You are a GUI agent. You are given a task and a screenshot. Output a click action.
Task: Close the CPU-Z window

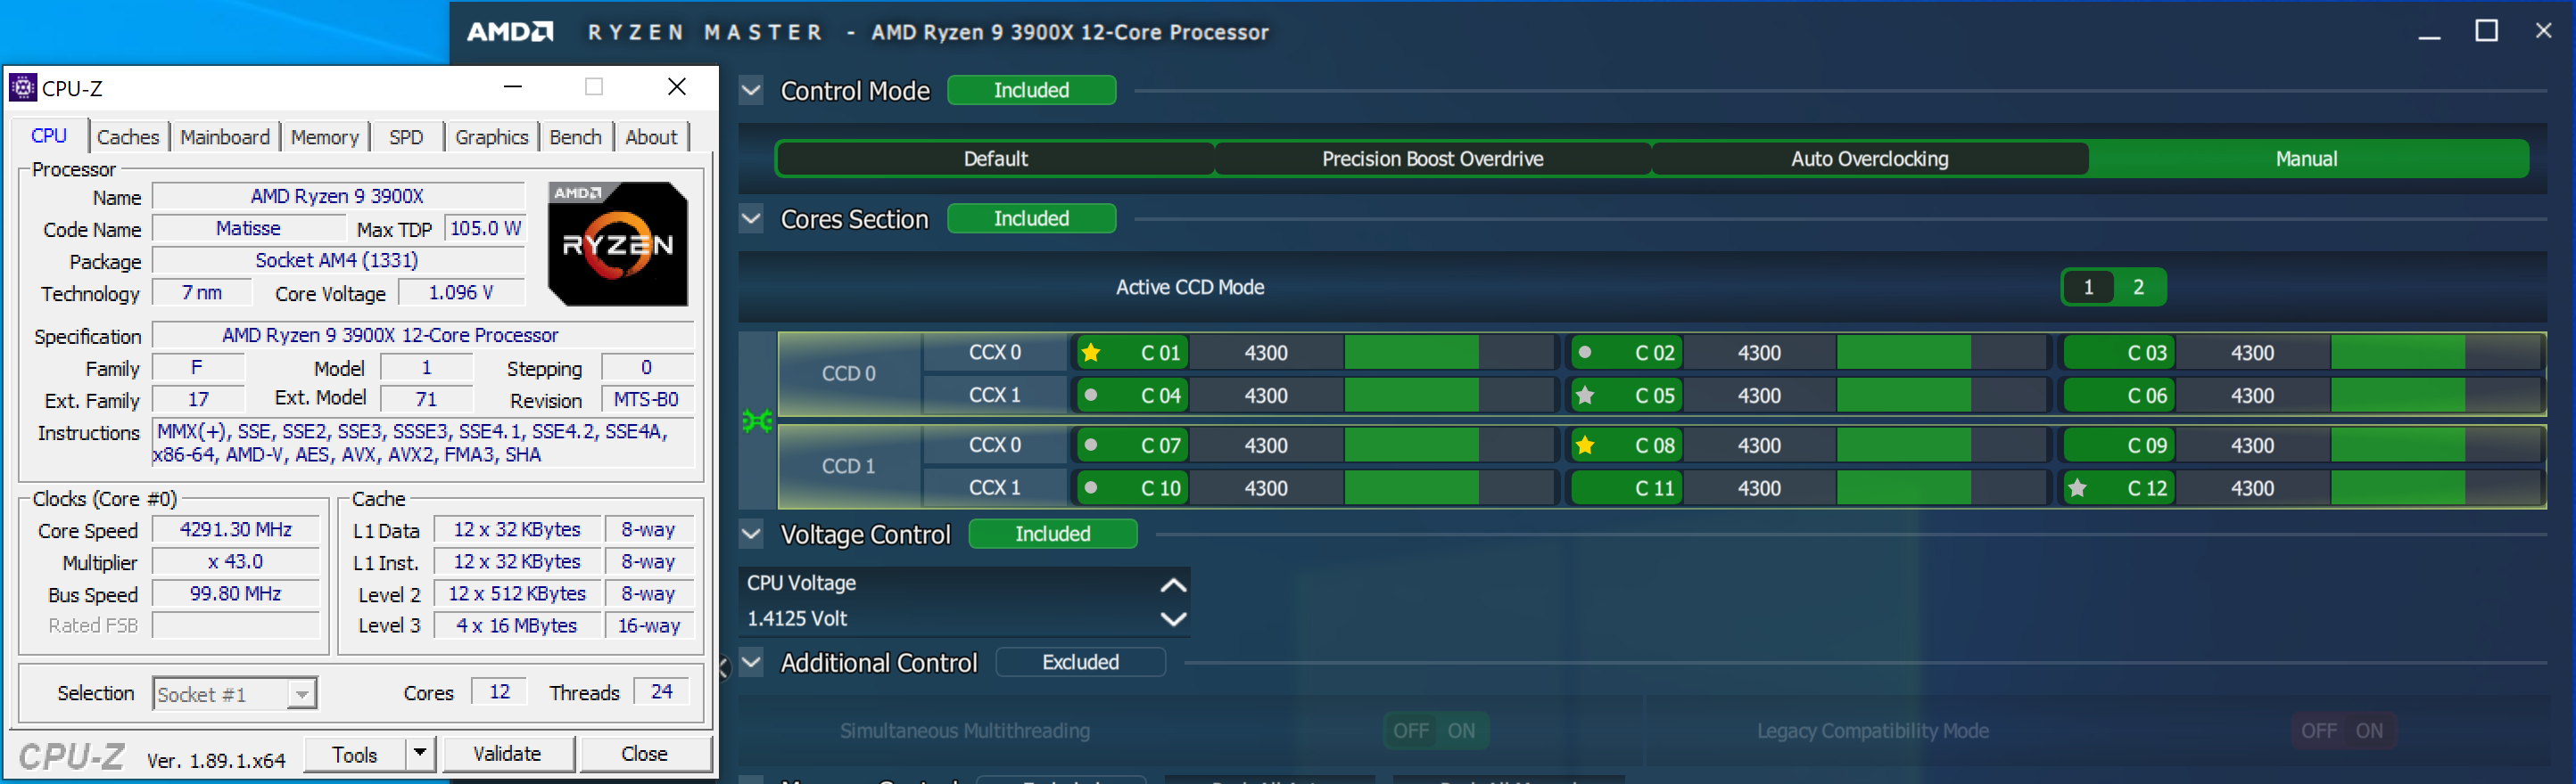pos(677,87)
